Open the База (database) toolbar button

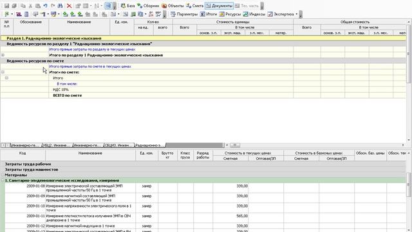(128, 6)
